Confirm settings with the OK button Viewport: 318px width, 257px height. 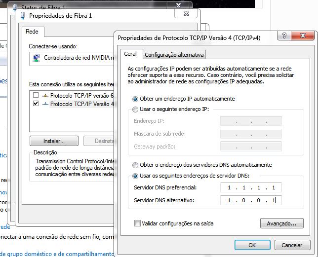pos(252,245)
